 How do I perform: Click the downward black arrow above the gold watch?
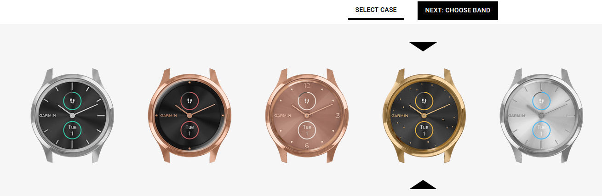pyautogui.click(x=423, y=46)
